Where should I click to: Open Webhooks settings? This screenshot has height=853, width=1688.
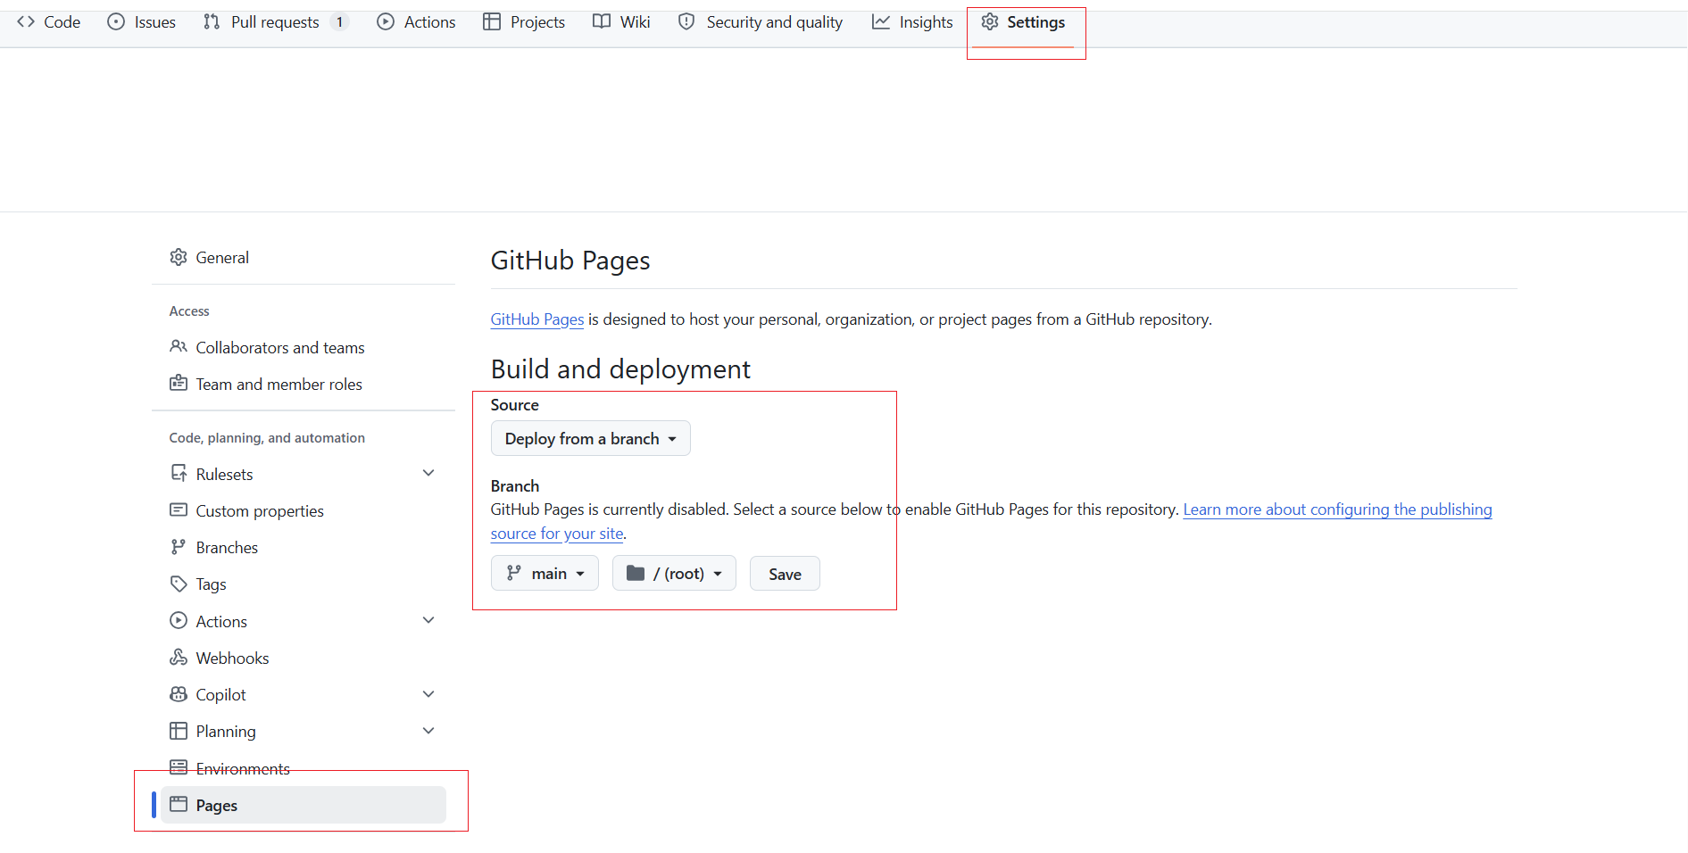(304, 658)
